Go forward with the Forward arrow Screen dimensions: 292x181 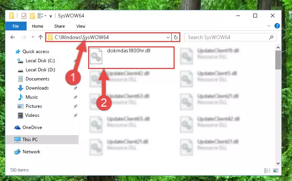click(24, 37)
